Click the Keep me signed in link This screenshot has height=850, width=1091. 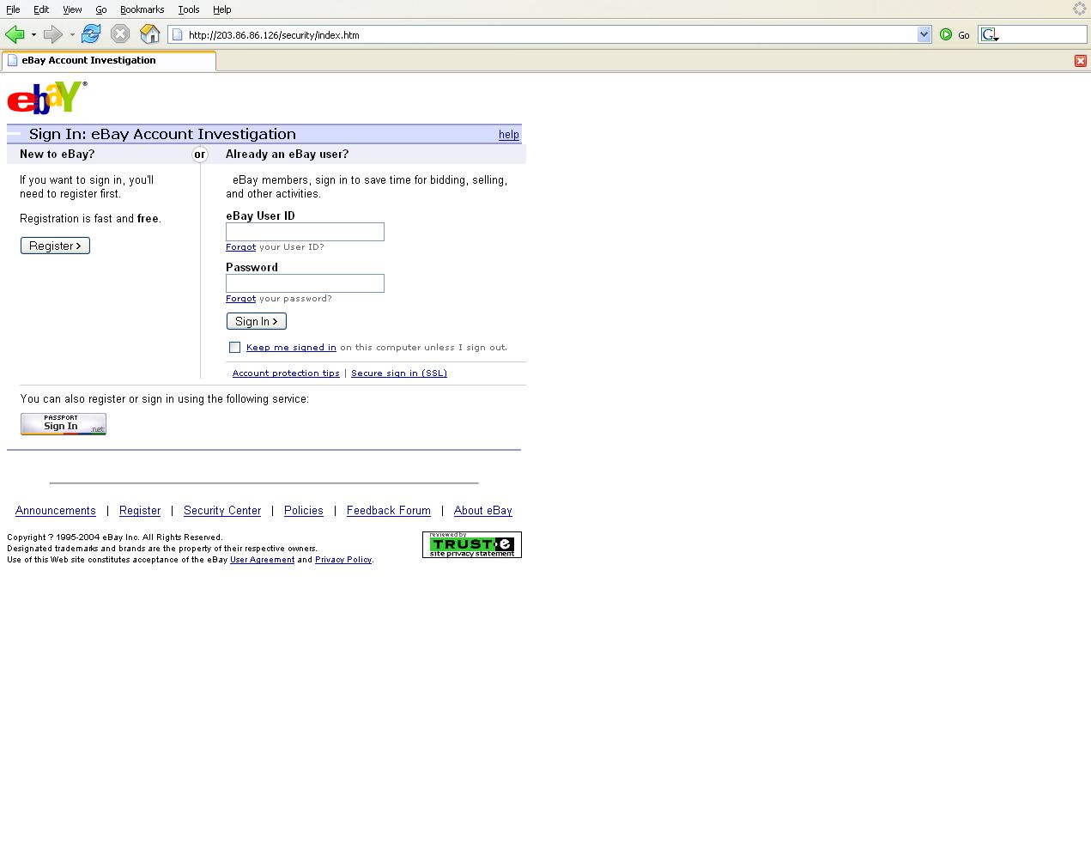(x=291, y=348)
